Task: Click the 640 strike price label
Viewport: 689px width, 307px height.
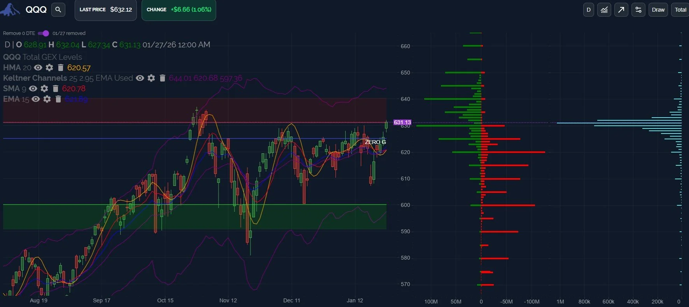Action: [406, 99]
